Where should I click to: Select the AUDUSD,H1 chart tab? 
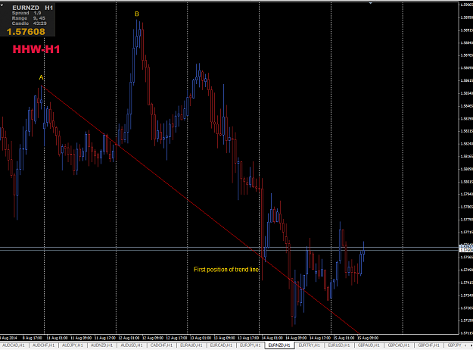pos(132,345)
